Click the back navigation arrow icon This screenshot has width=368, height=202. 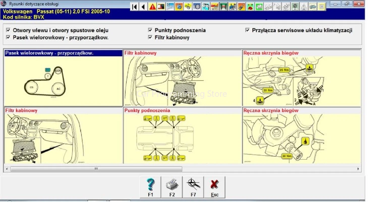[143, 6]
